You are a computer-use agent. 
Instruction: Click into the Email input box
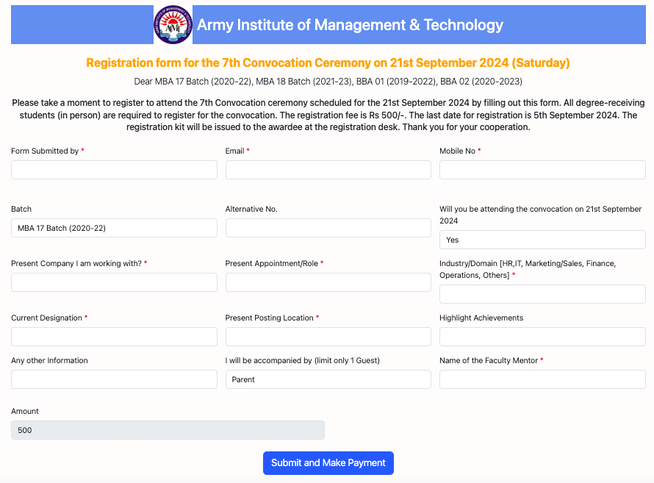click(328, 170)
